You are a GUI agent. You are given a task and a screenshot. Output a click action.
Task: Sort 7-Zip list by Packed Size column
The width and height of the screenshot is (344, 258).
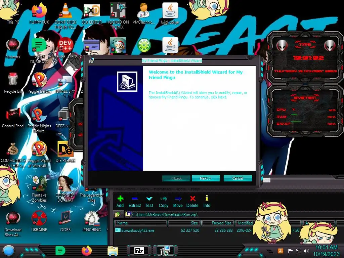point(218,223)
